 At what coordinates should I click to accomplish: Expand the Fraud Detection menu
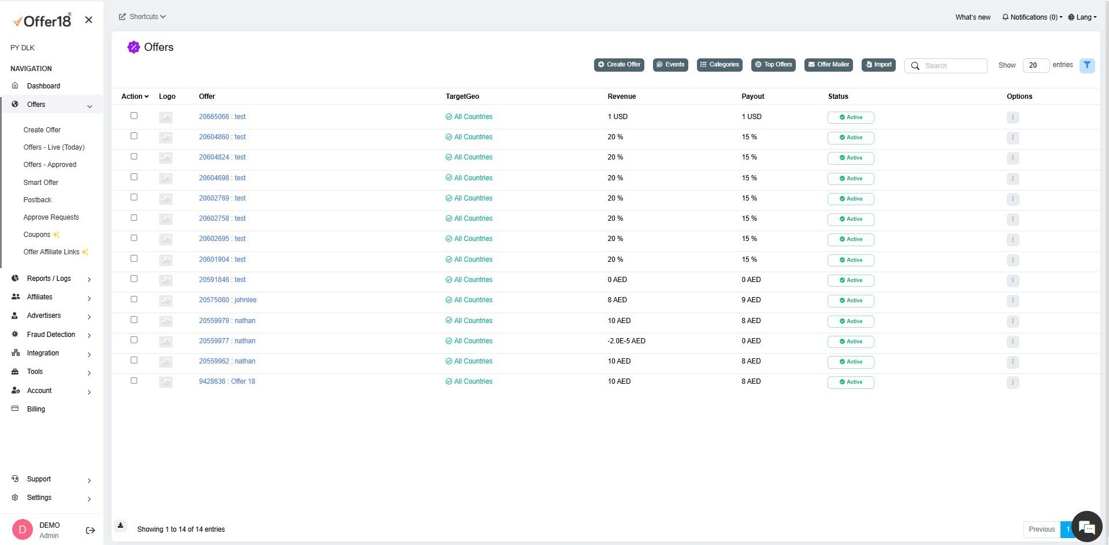click(89, 335)
